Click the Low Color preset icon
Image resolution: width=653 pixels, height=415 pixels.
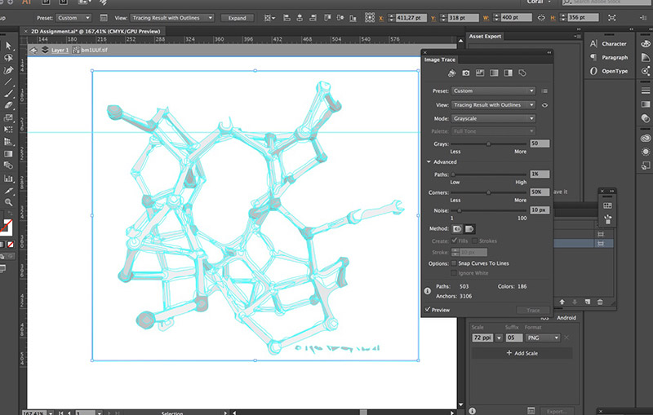[x=480, y=73]
